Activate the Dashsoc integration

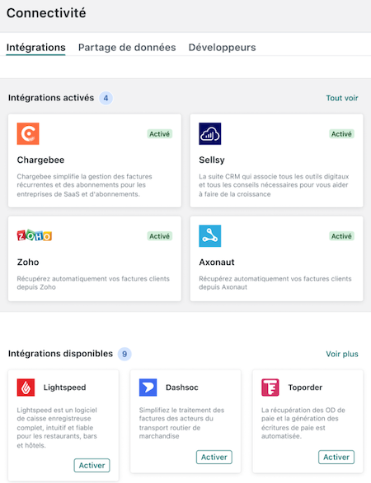pyautogui.click(x=214, y=457)
